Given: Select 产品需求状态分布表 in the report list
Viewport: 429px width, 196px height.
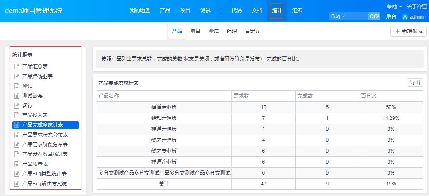Looking at the screenshot, I should [x=45, y=135].
